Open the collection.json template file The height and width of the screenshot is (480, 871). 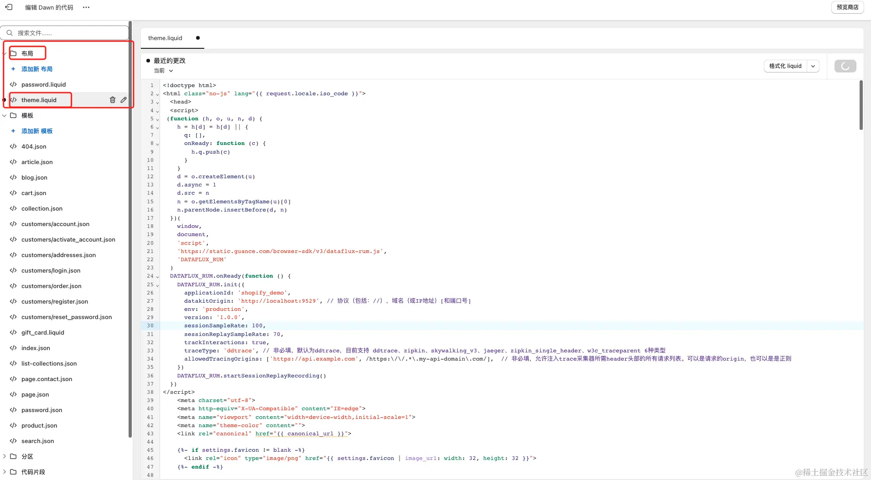coord(42,209)
